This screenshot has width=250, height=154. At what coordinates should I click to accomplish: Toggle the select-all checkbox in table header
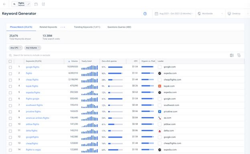click(x=10, y=61)
